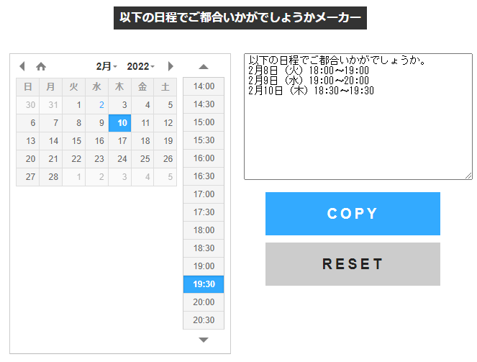The width and height of the screenshot is (477, 362).
Task: Select February 28 in the calendar
Action: pyautogui.click(x=51, y=177)
